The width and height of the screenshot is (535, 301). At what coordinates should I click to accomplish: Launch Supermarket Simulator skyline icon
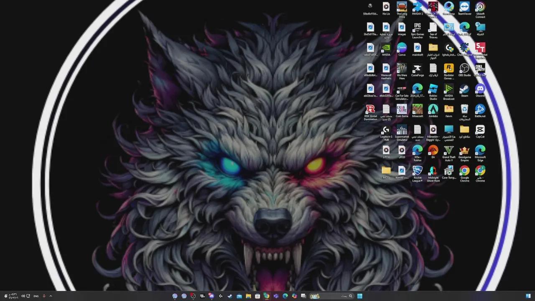point(402,133)
